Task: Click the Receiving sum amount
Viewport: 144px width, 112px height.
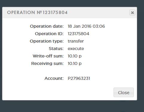Action: pos(75,63)
